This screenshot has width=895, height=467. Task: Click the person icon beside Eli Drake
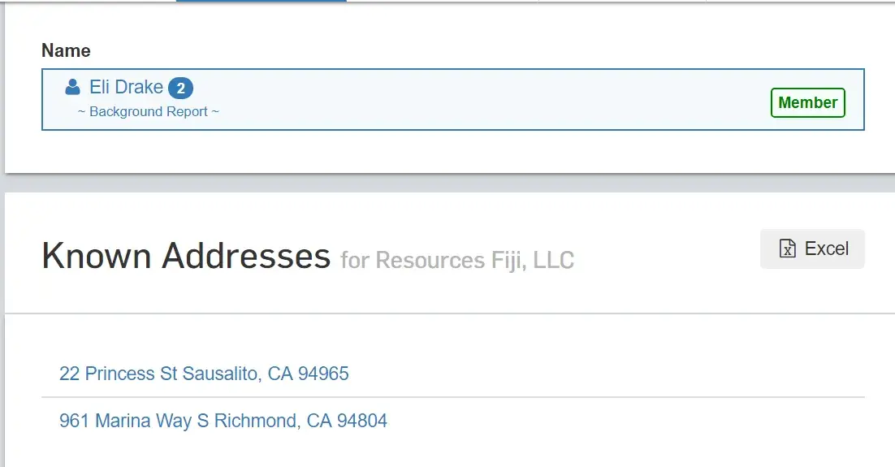(72, 87)
